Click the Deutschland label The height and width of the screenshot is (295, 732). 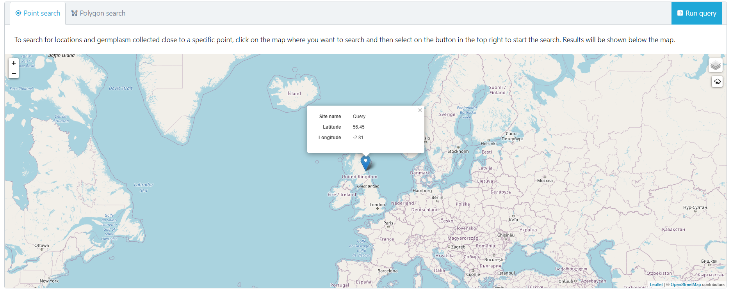[425, 210]
